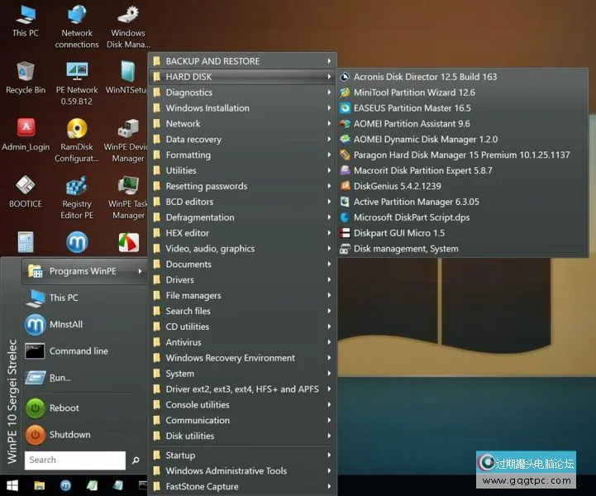Expand the Windows Recovery Environment submenu
Viewport: 596px width, 496px height.
[x=230, y=358]
